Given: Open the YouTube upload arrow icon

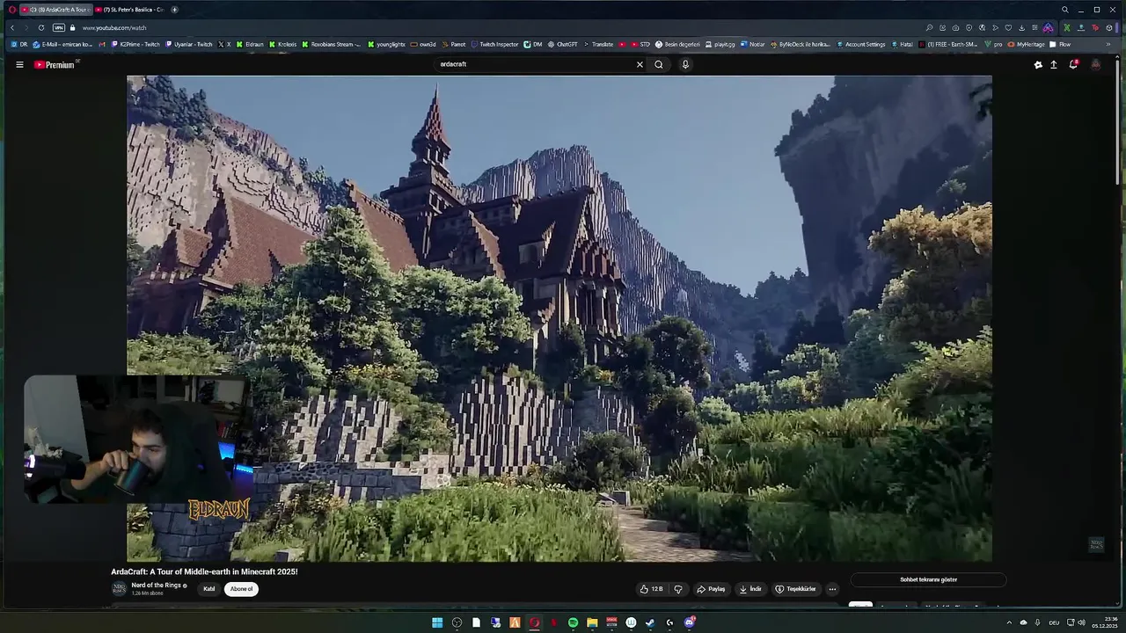Looking at the screenshot, I should coord(1054,64).
